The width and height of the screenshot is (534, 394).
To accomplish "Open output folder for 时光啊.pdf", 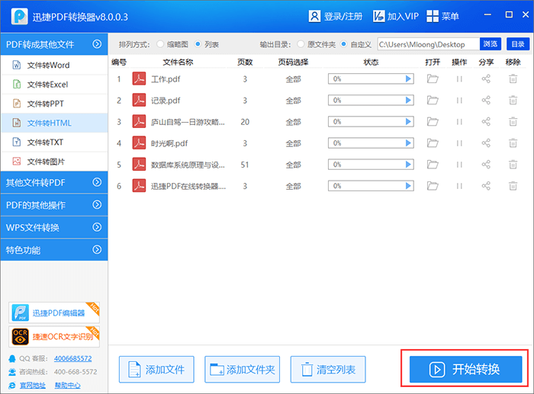I will coord(433,143).
